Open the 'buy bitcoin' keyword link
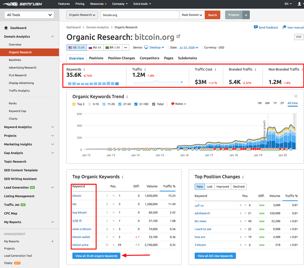The height and width of the screenshot is (268, 304). tap(79, 212)
